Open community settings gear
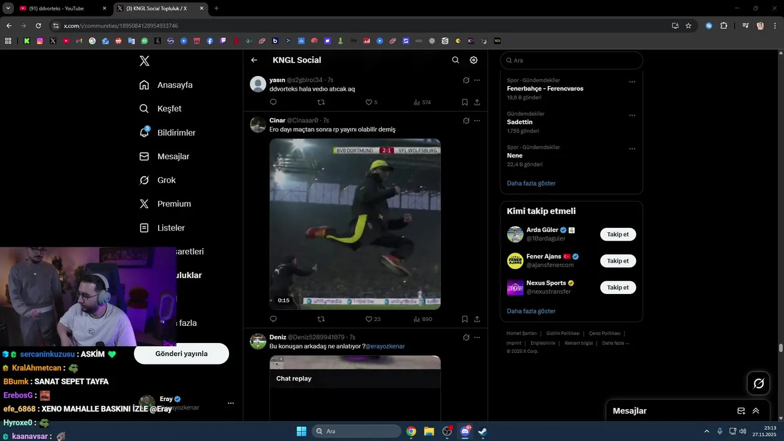Image resolution: width=784 pixels, height=441 pixels. 473,60
